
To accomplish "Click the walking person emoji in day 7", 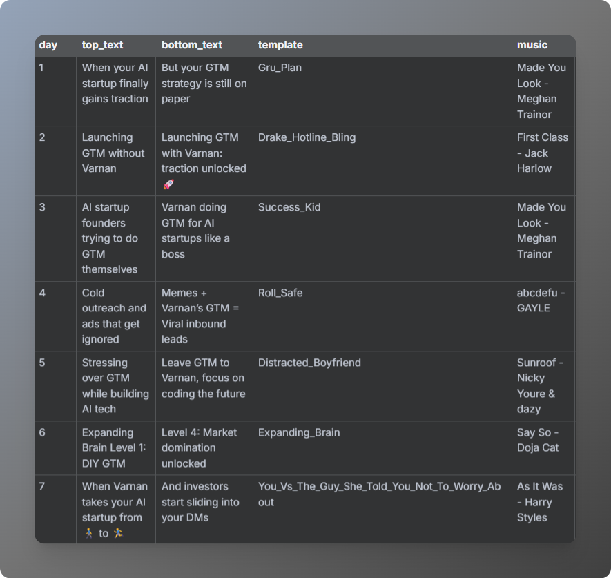I will [x=89, y=533].
